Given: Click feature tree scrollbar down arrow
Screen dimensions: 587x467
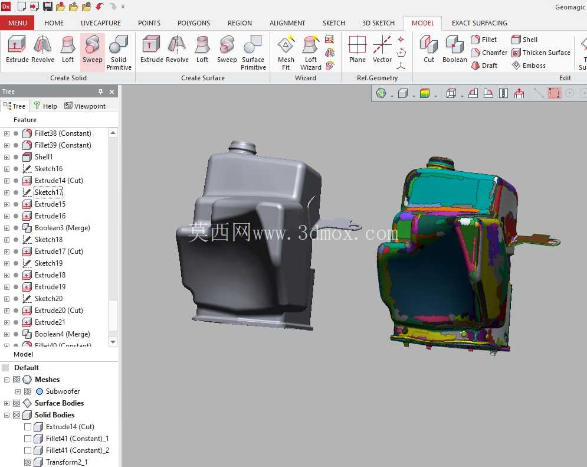Looking at the screenshot, I should (113, 342).
